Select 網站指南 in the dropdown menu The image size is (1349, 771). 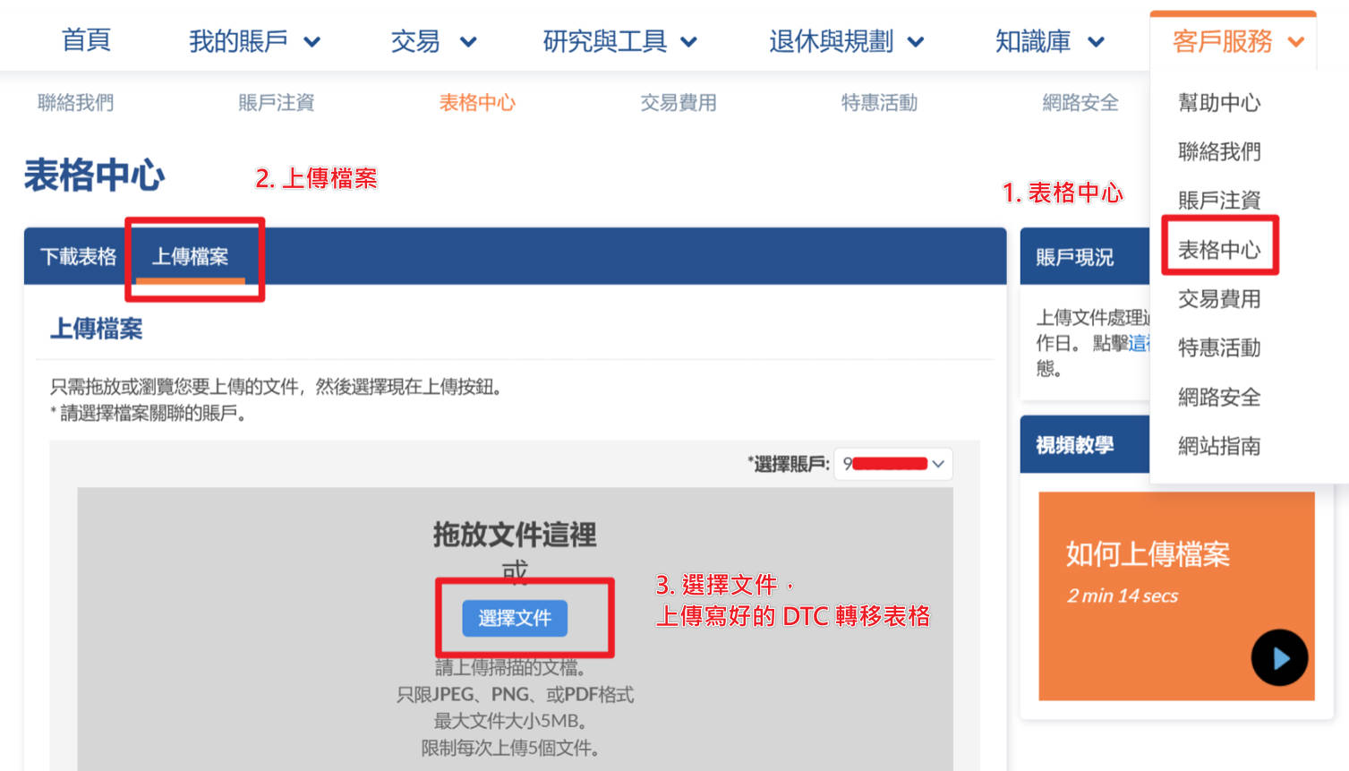[x=1218, y=446]
